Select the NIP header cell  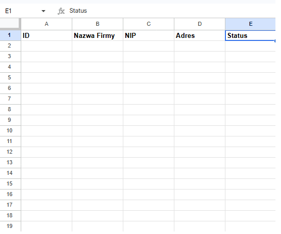[x=149, y=35]
